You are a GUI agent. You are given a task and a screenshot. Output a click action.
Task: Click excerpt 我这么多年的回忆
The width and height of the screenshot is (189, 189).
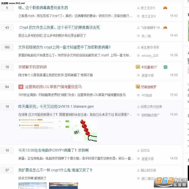(52, 36)
